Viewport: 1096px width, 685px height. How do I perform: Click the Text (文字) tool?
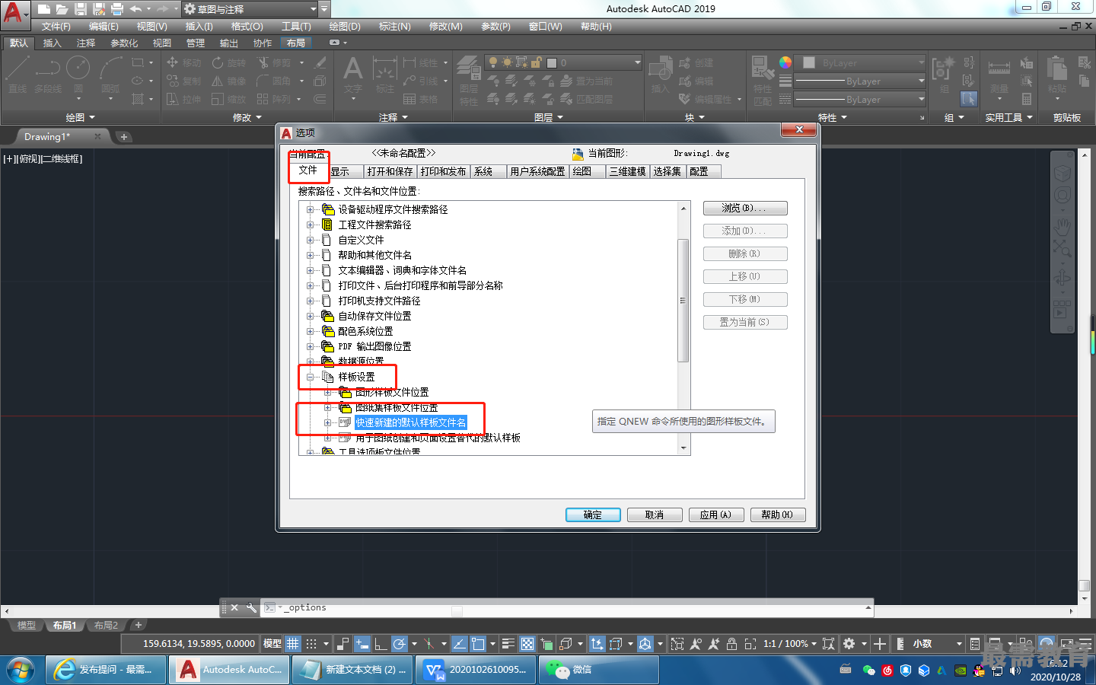click(x=352, y=75)
